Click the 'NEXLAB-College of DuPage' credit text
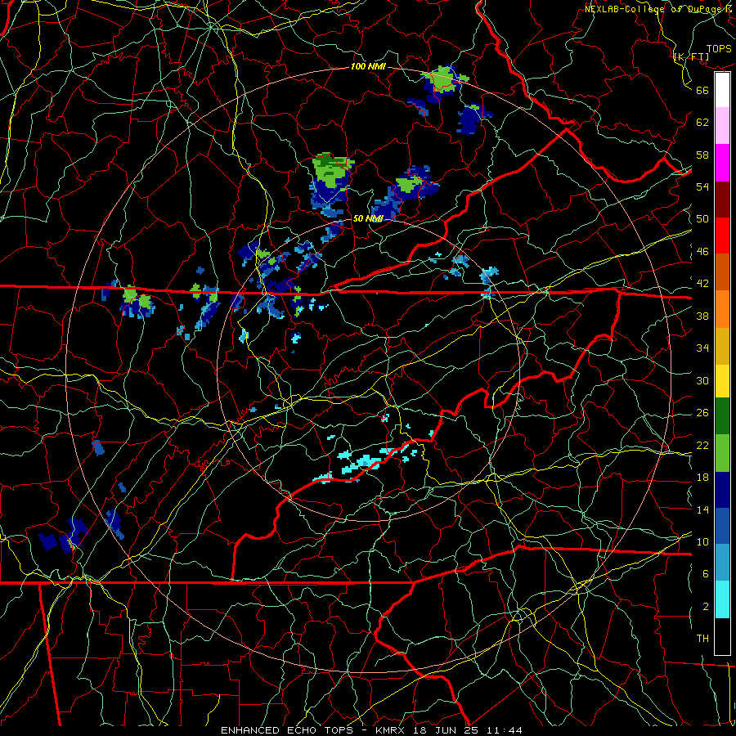The width and height of the screenshot is (736, 736). 653,9
